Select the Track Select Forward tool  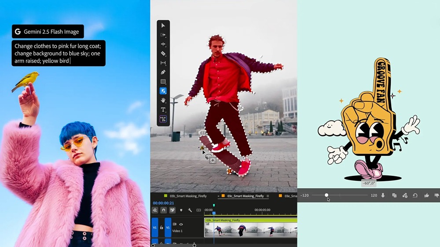click(x=163, y=35)
